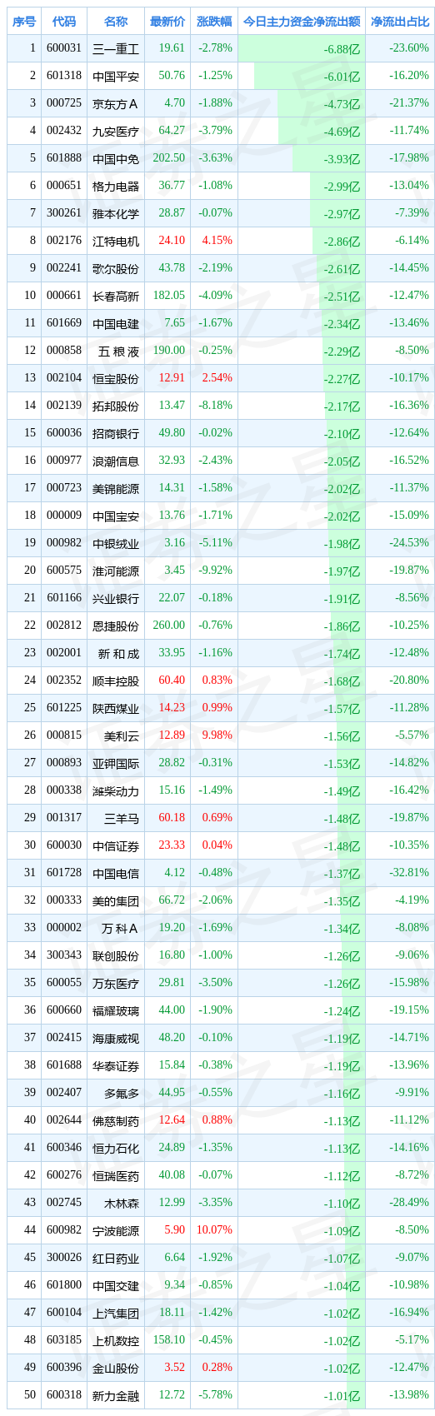The image size is (435, 1416).
Task: Click 恒宝股份 change value 2.54%
Action: click(x=217, y=378)
